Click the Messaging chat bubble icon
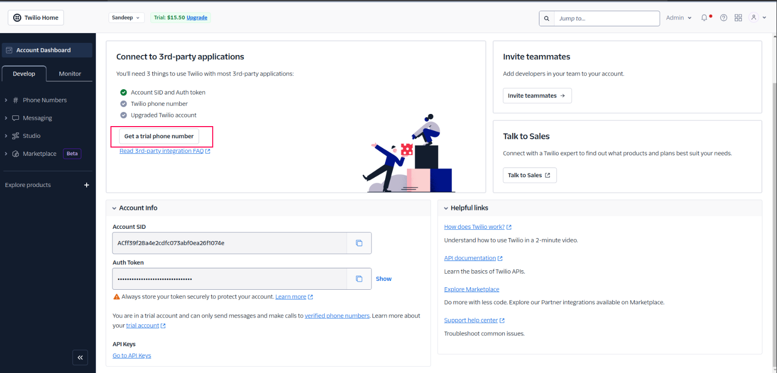The height and width of the screenshot is (373, 777). [16, 118]
